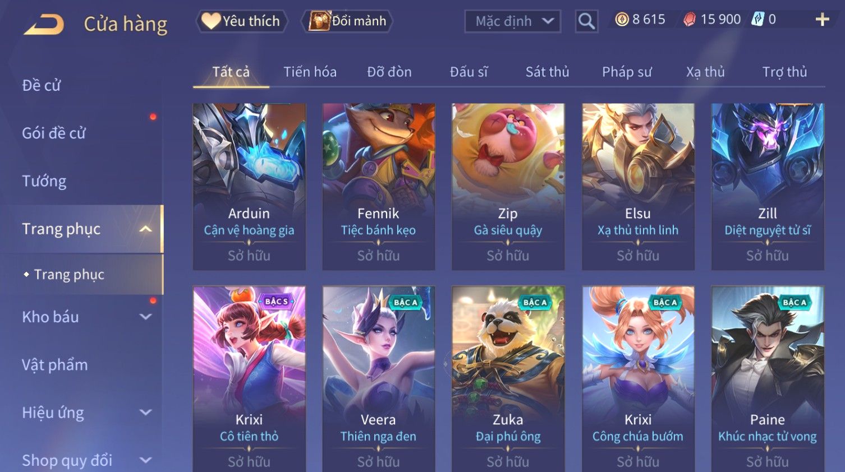Expand the Kho báu sidebar section
Image resolution: width=845 pixels, height=472 pixels.
145,317
